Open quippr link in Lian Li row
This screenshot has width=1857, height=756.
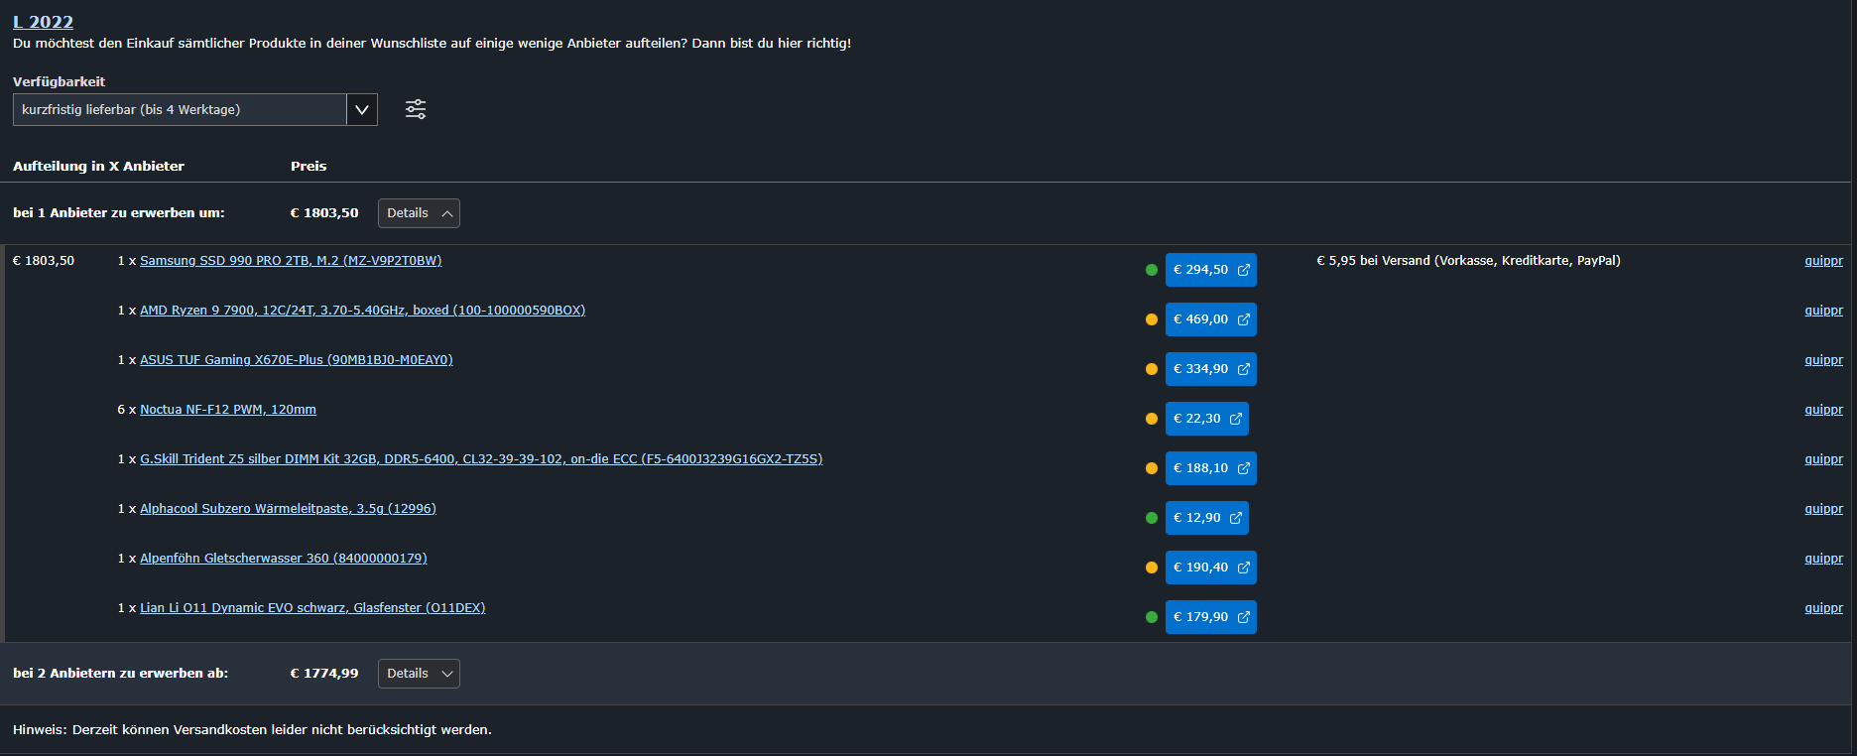click(1823, 608)
